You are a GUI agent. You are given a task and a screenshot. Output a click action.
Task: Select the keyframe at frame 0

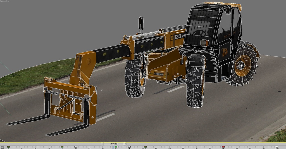(9, 146)
